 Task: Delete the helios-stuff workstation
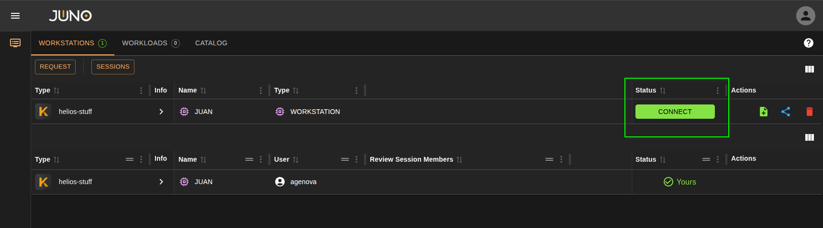809,112
